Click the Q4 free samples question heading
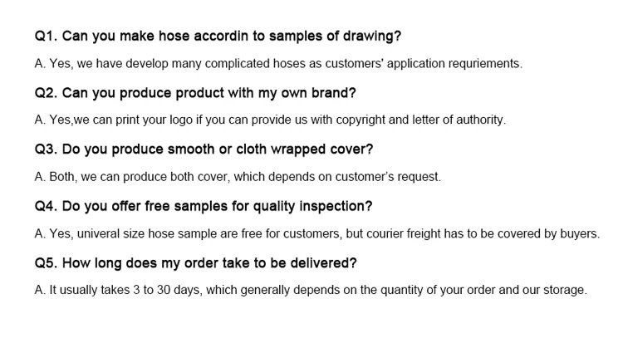This screenshot has height=338, width=623. coord(204,206)
